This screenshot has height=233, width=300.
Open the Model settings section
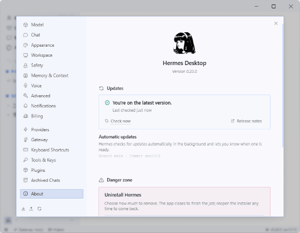click(52, 24)
